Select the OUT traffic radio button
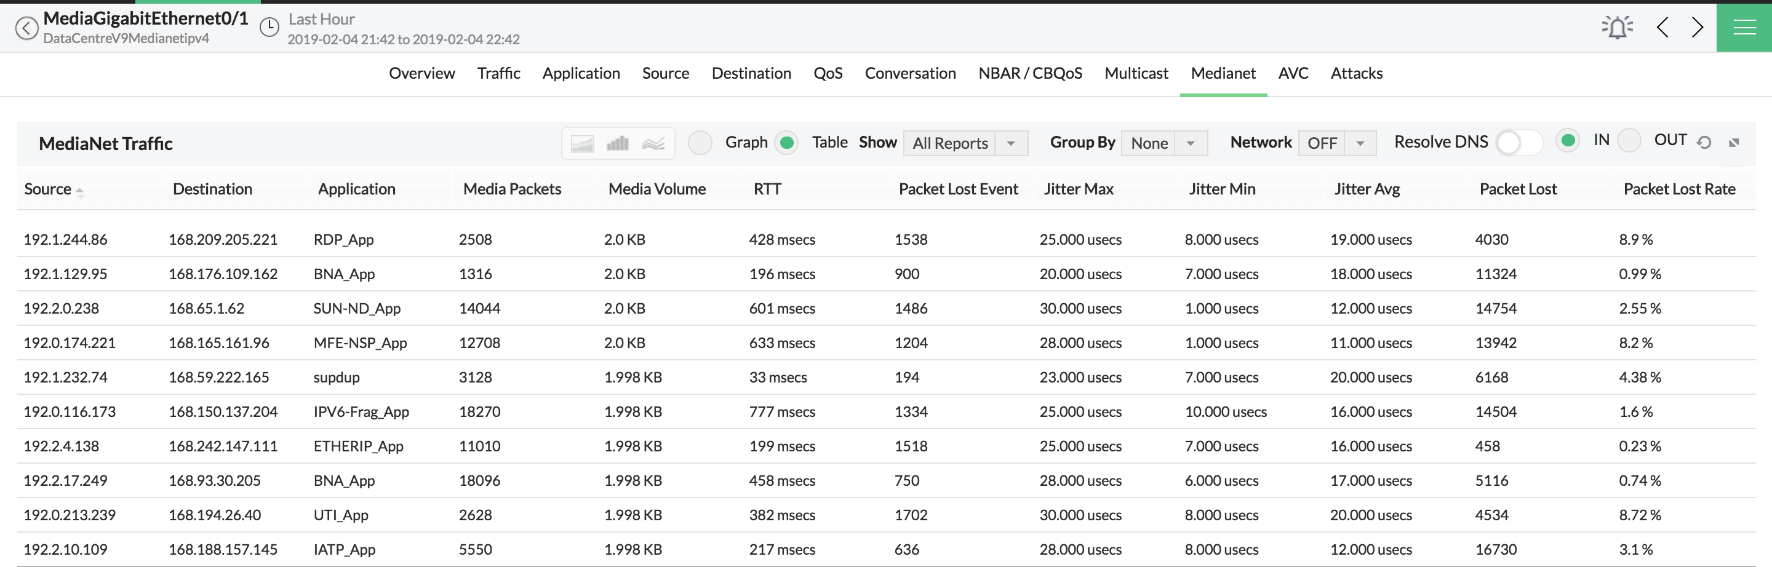 coord(1628,141)
